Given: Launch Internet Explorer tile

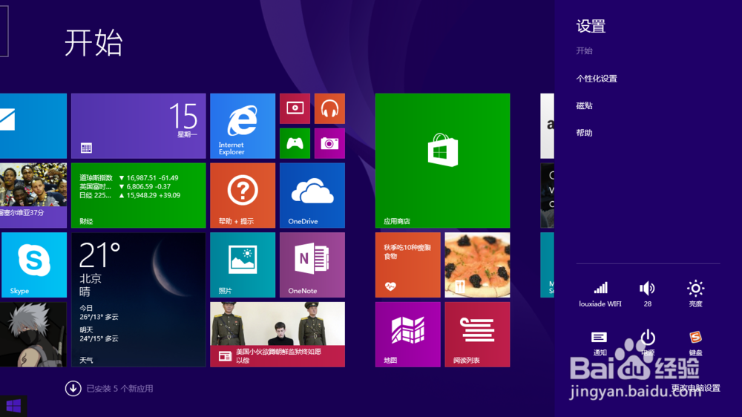Looking at the screenshot, I should (243, 126).
